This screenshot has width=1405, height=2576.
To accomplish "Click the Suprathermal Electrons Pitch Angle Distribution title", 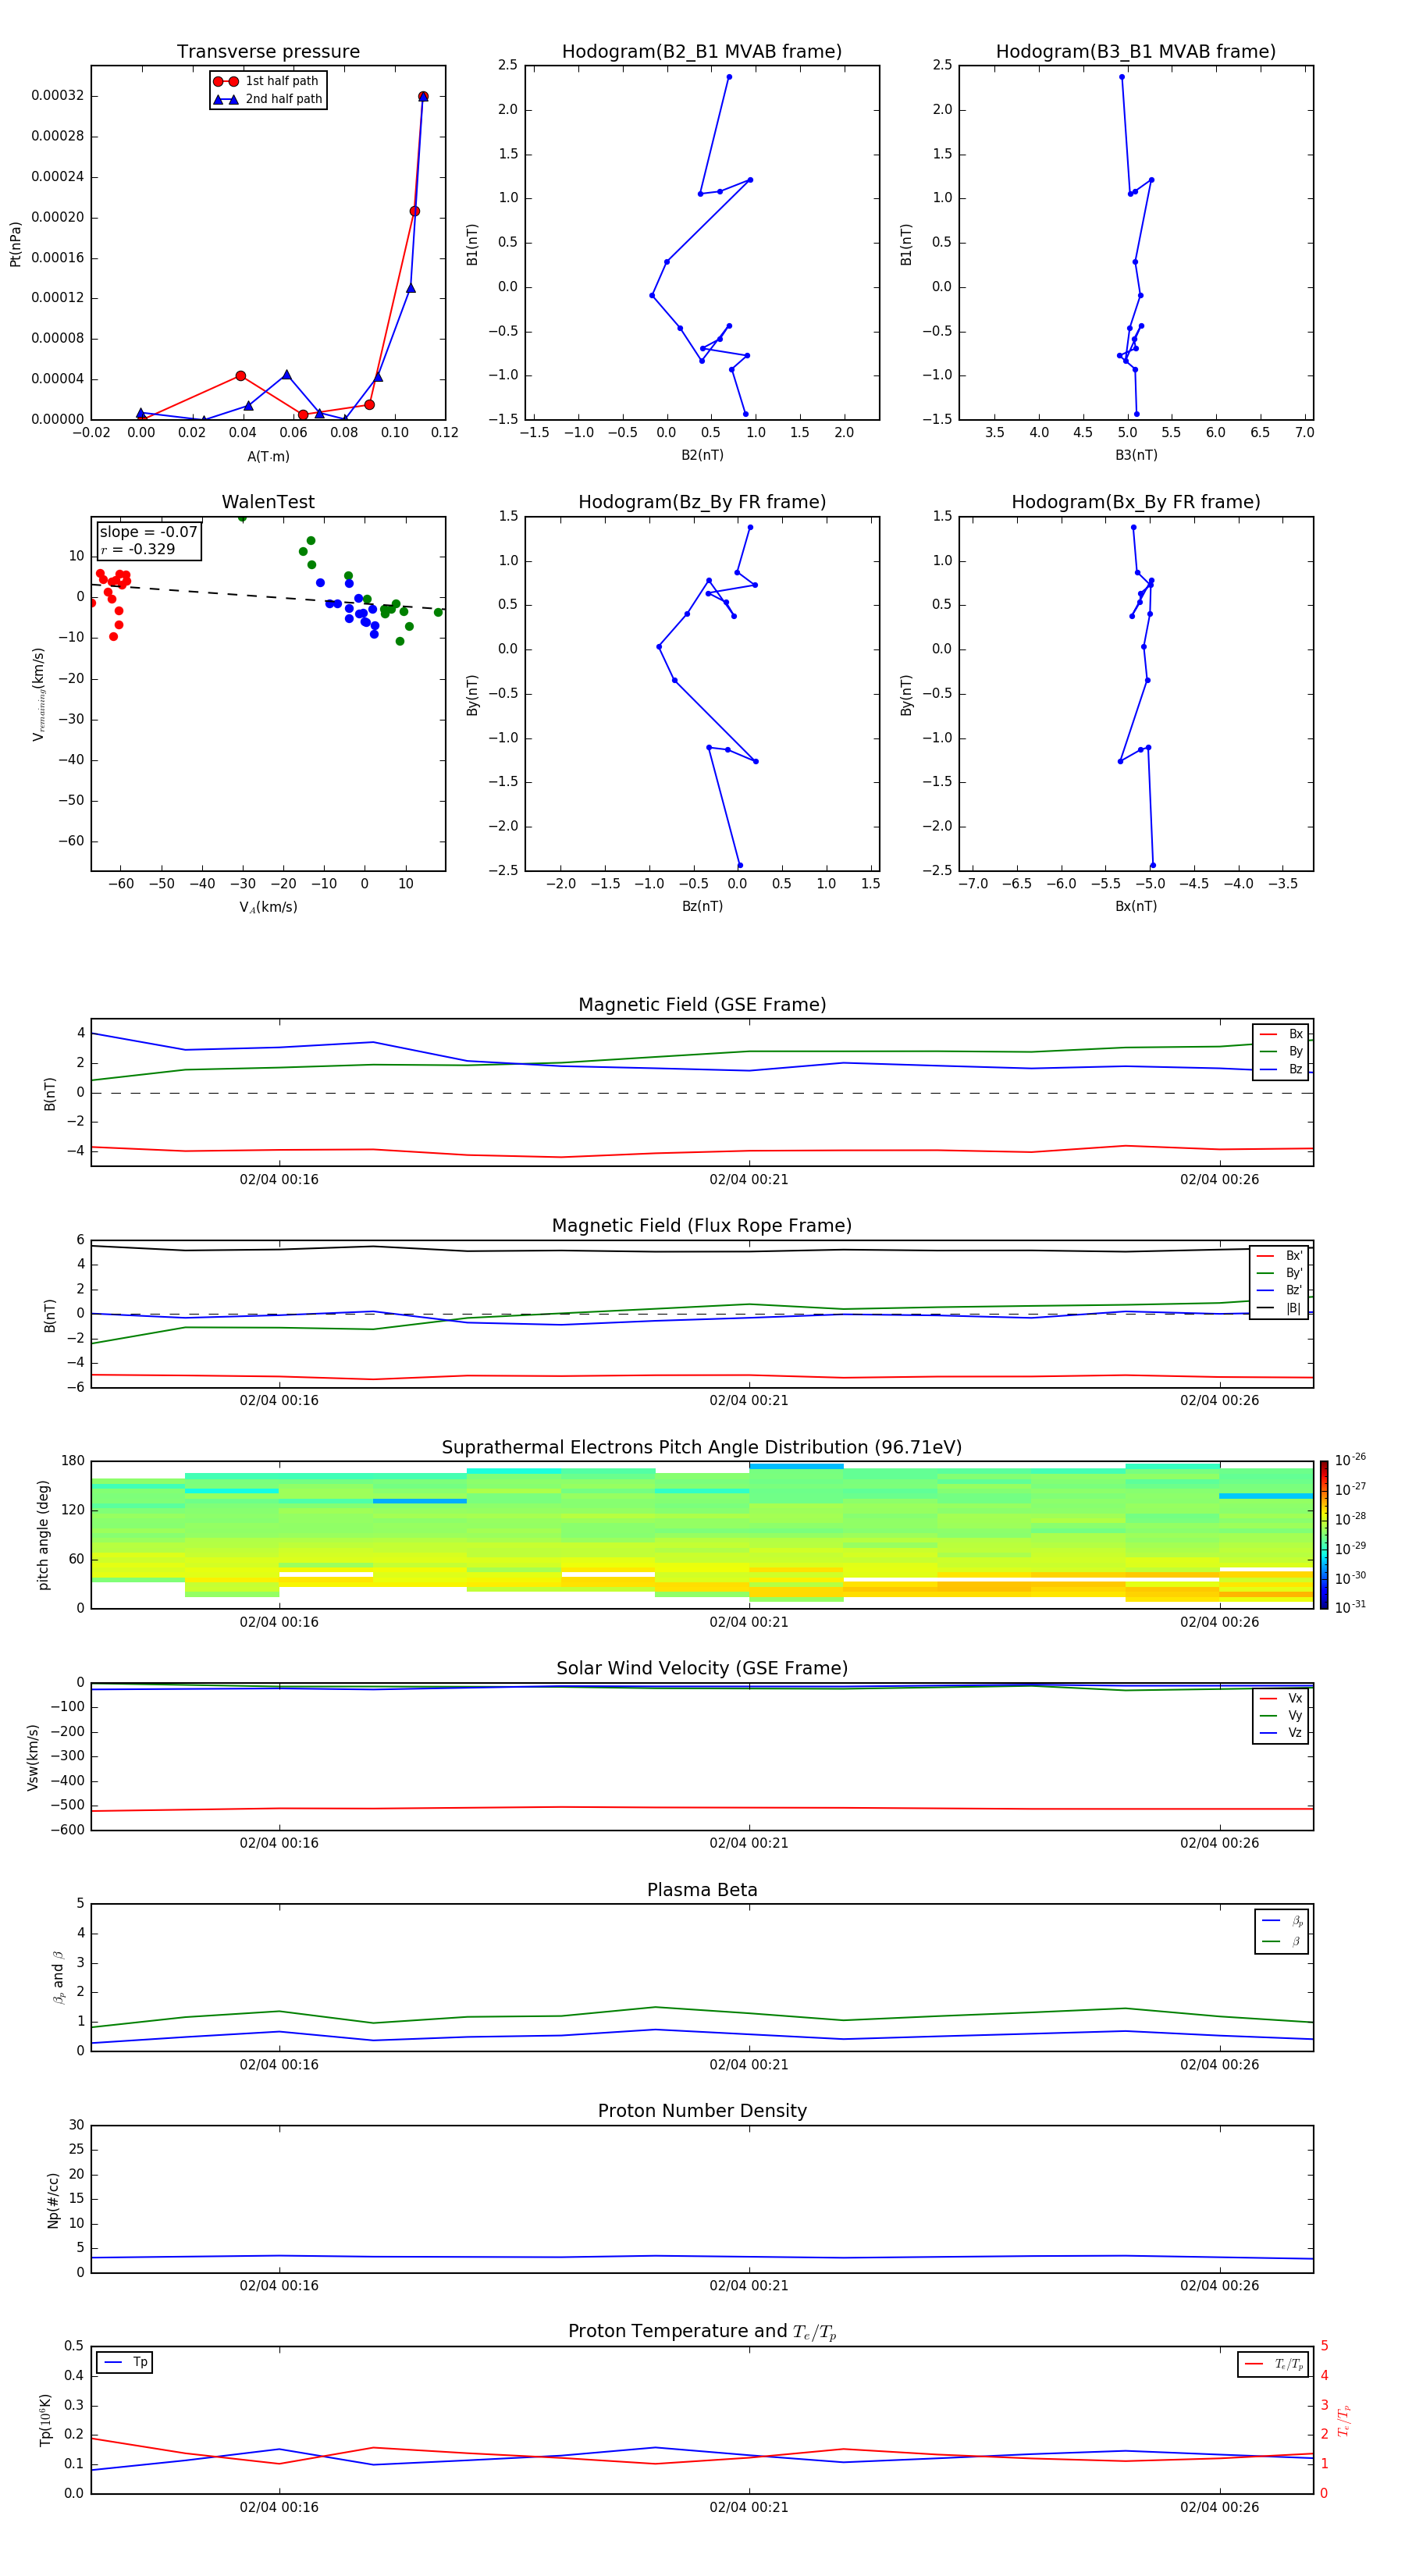I will coord(702,1447).
